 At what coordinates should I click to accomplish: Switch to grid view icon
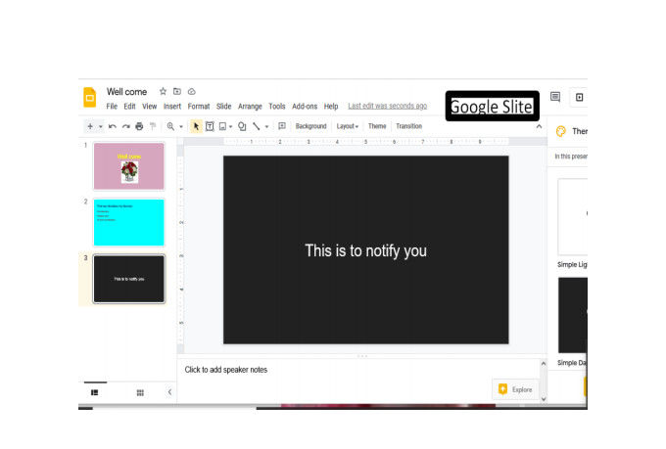(140, 392)
